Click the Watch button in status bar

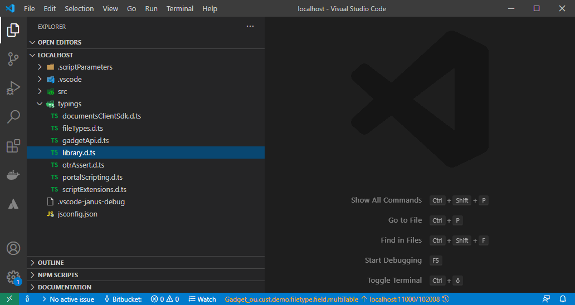point(202,299)
